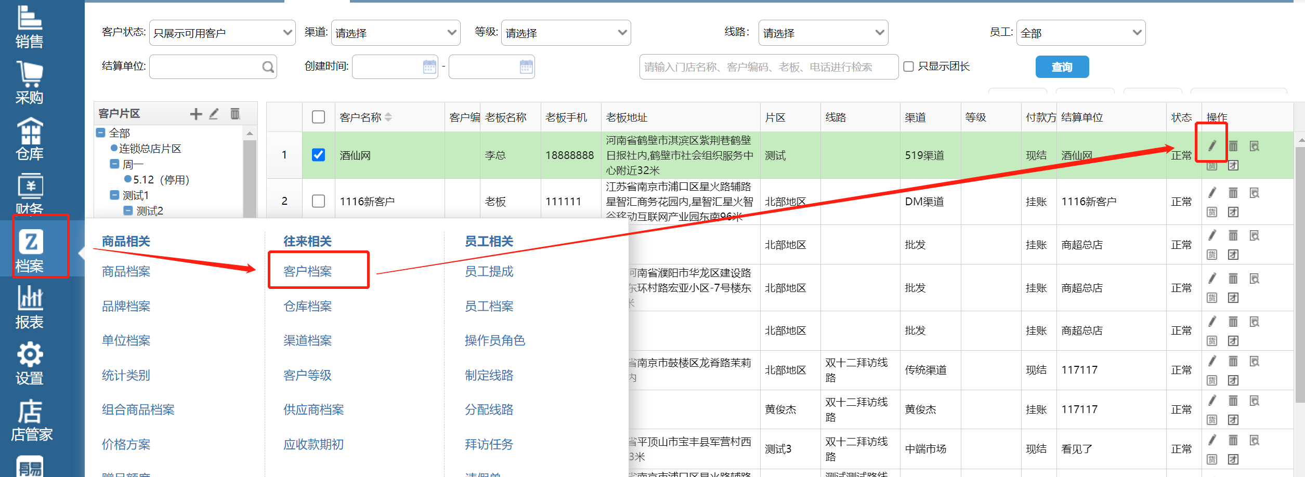Open calendar for creation end date
1305x477 pixels.
click(x=526, y=67)
